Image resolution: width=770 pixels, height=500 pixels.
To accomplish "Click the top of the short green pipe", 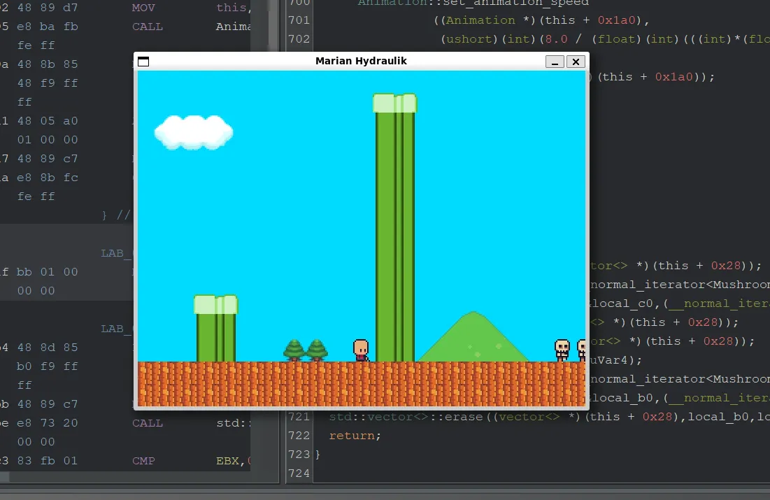I will tap(215, 304).
